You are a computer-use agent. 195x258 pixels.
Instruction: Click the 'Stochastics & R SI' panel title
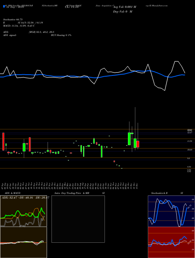coord(167,193)
